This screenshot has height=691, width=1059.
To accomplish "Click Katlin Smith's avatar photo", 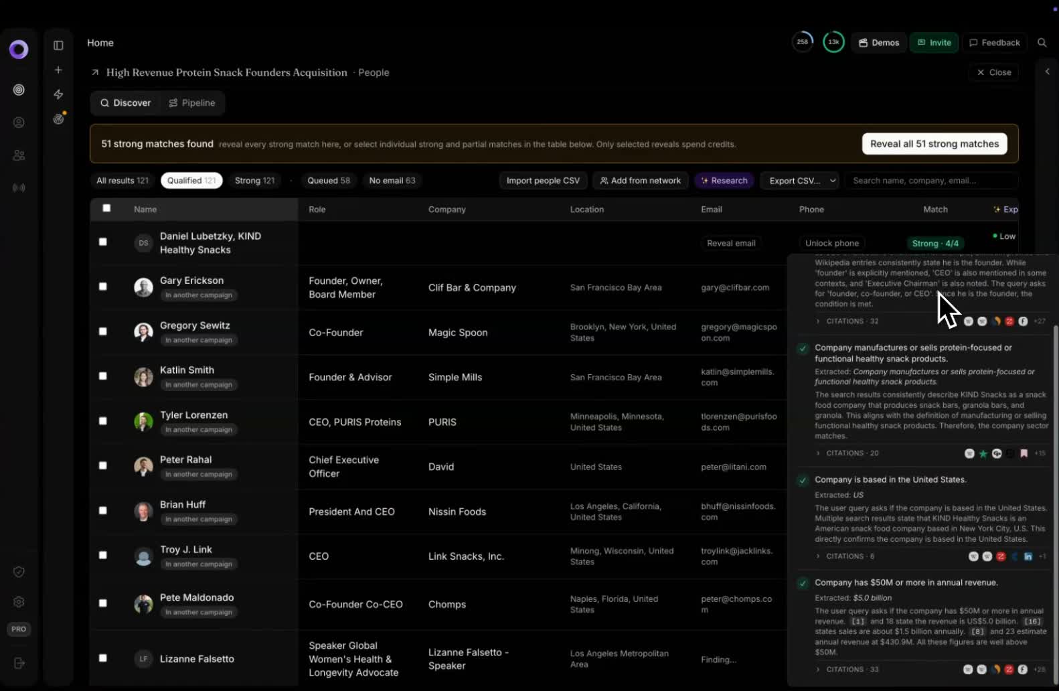I will [x=143, y=377].
